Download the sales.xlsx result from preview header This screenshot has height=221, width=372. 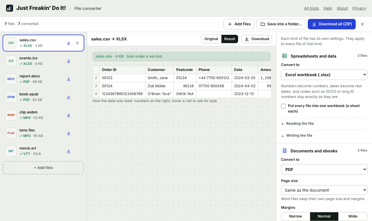257,39
